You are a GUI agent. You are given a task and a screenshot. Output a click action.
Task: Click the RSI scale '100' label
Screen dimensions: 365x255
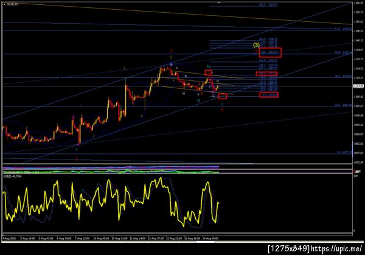click(355, 176)
